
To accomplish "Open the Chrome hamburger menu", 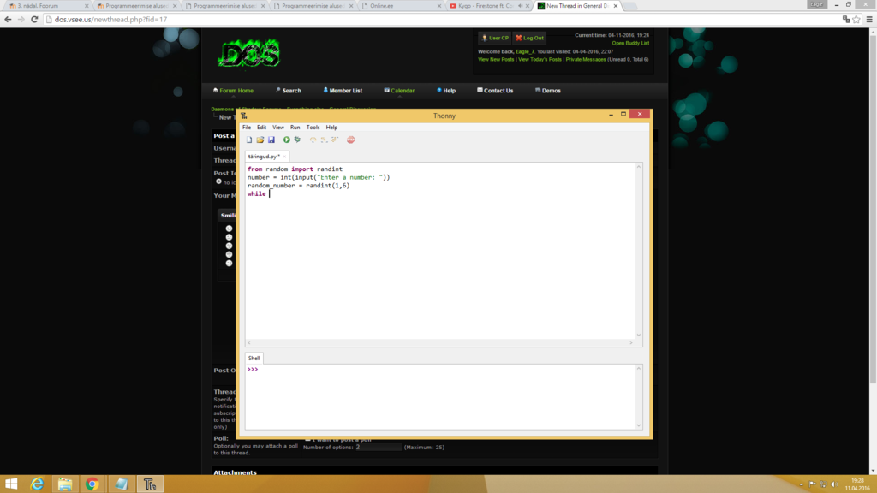I will [869, 20].
